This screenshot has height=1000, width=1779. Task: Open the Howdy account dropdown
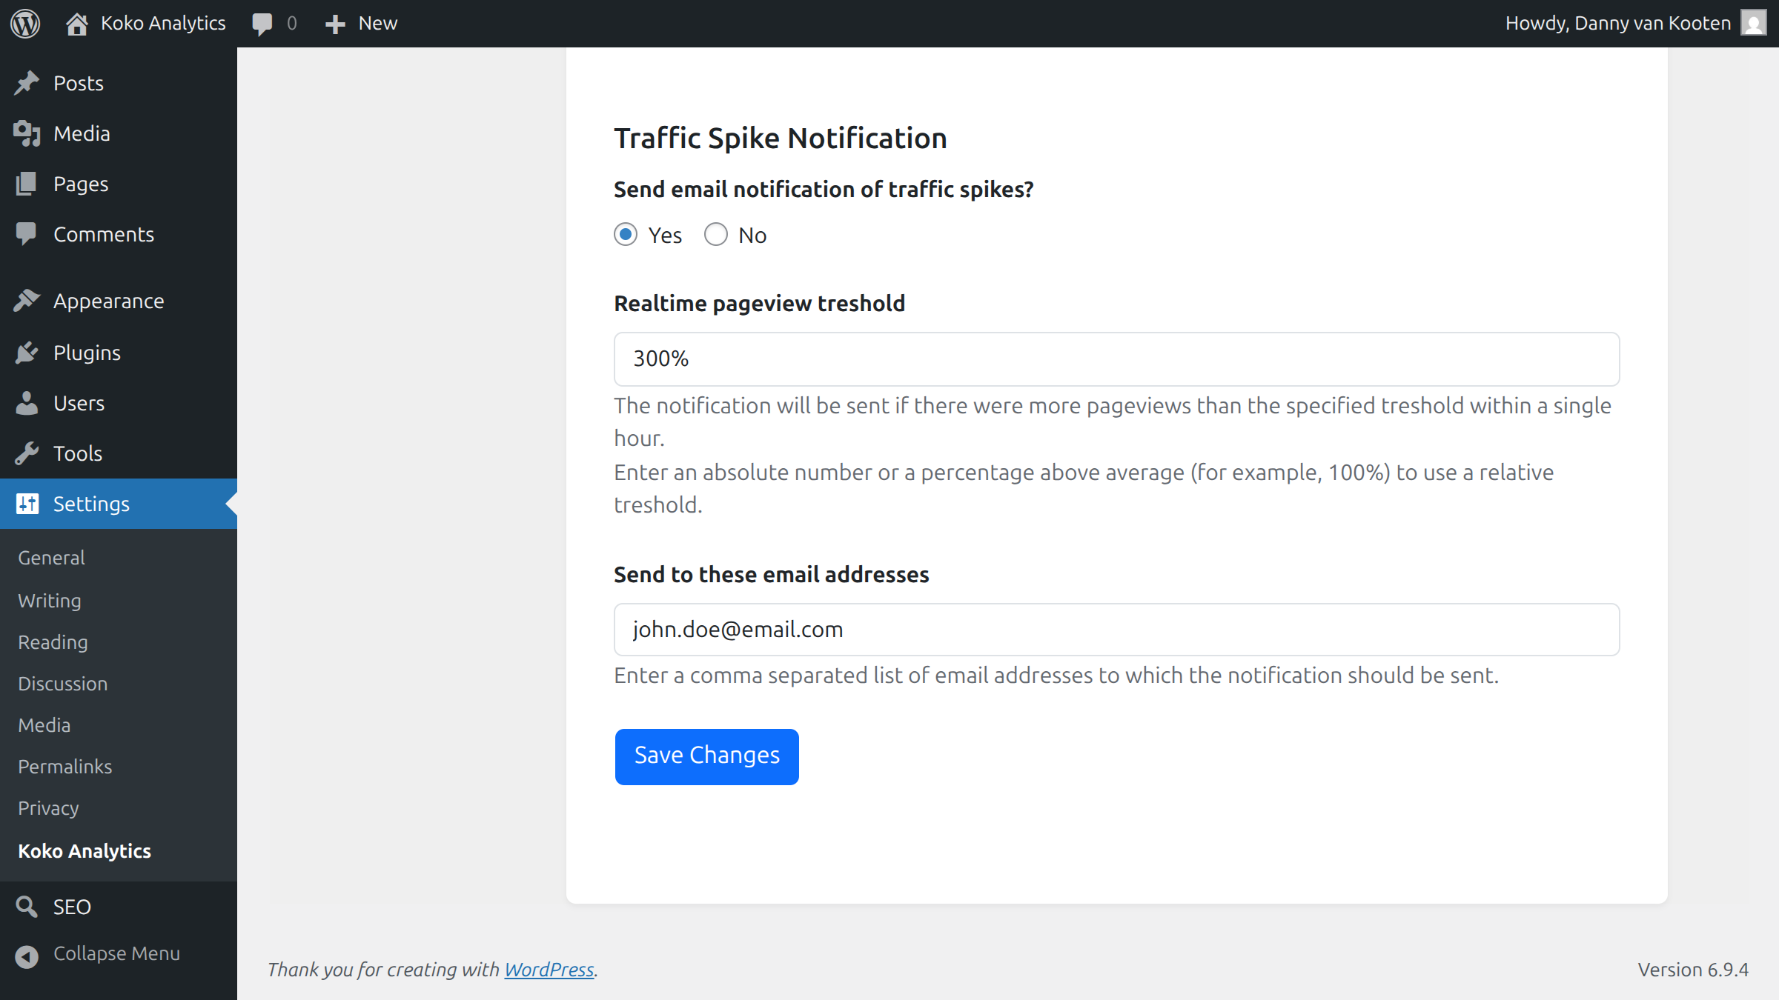1617,23
